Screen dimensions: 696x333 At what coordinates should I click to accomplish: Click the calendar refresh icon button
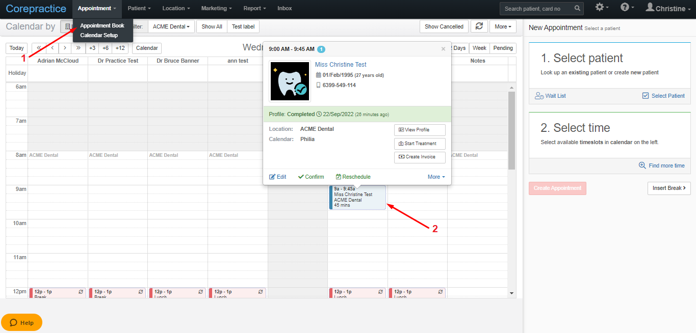[x=479, y=26]
